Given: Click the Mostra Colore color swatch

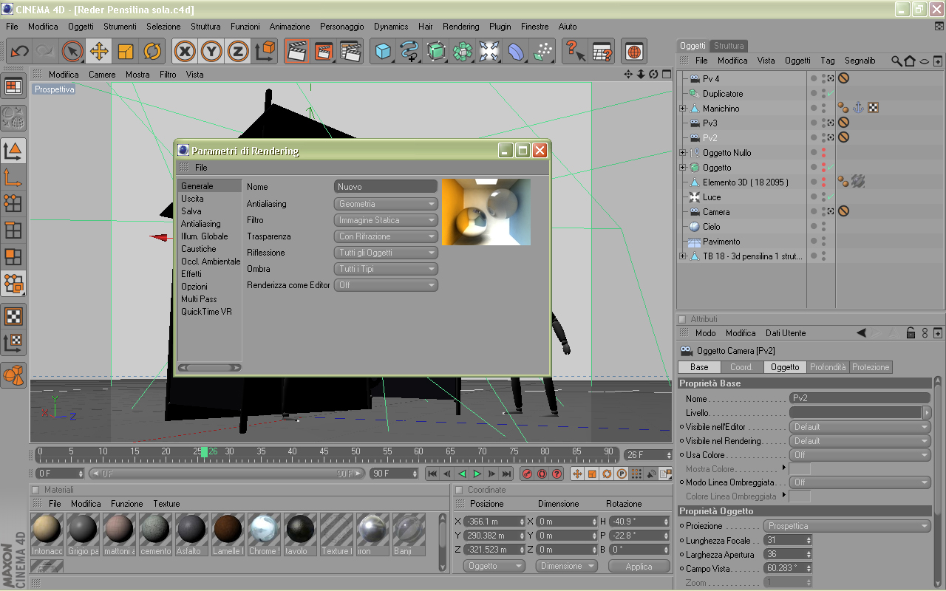Looking at the screenshot, I should (x=800, y=469).
